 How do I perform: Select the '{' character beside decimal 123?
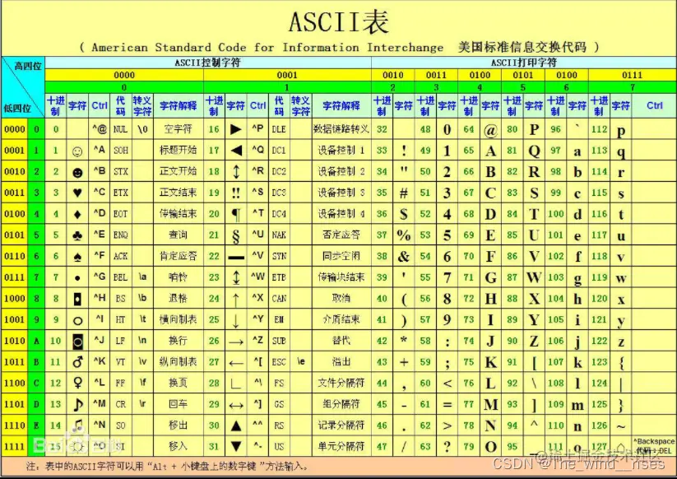[621, 363]
